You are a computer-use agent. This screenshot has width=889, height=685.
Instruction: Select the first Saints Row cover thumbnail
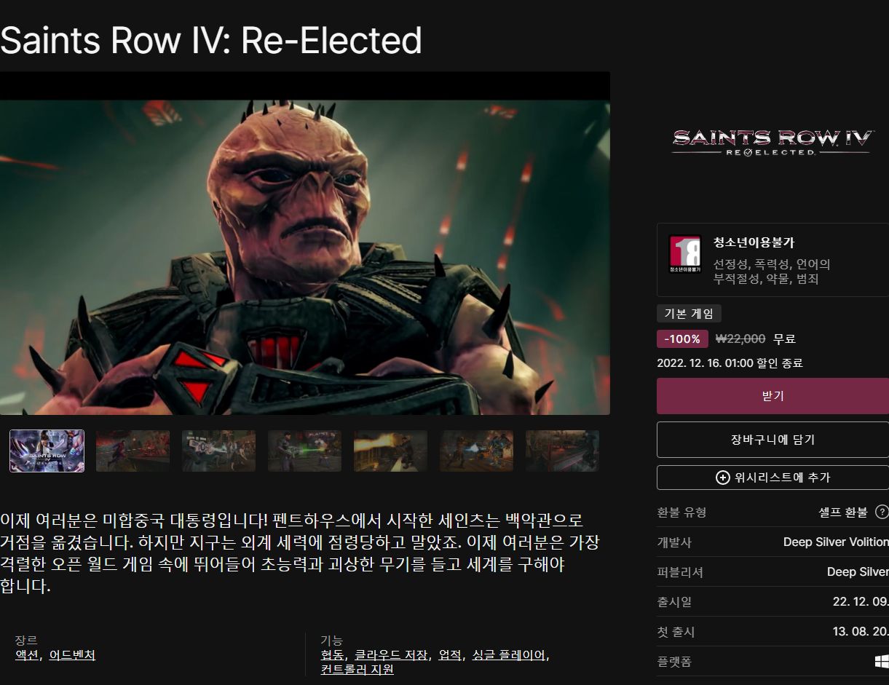pos(47,451)
